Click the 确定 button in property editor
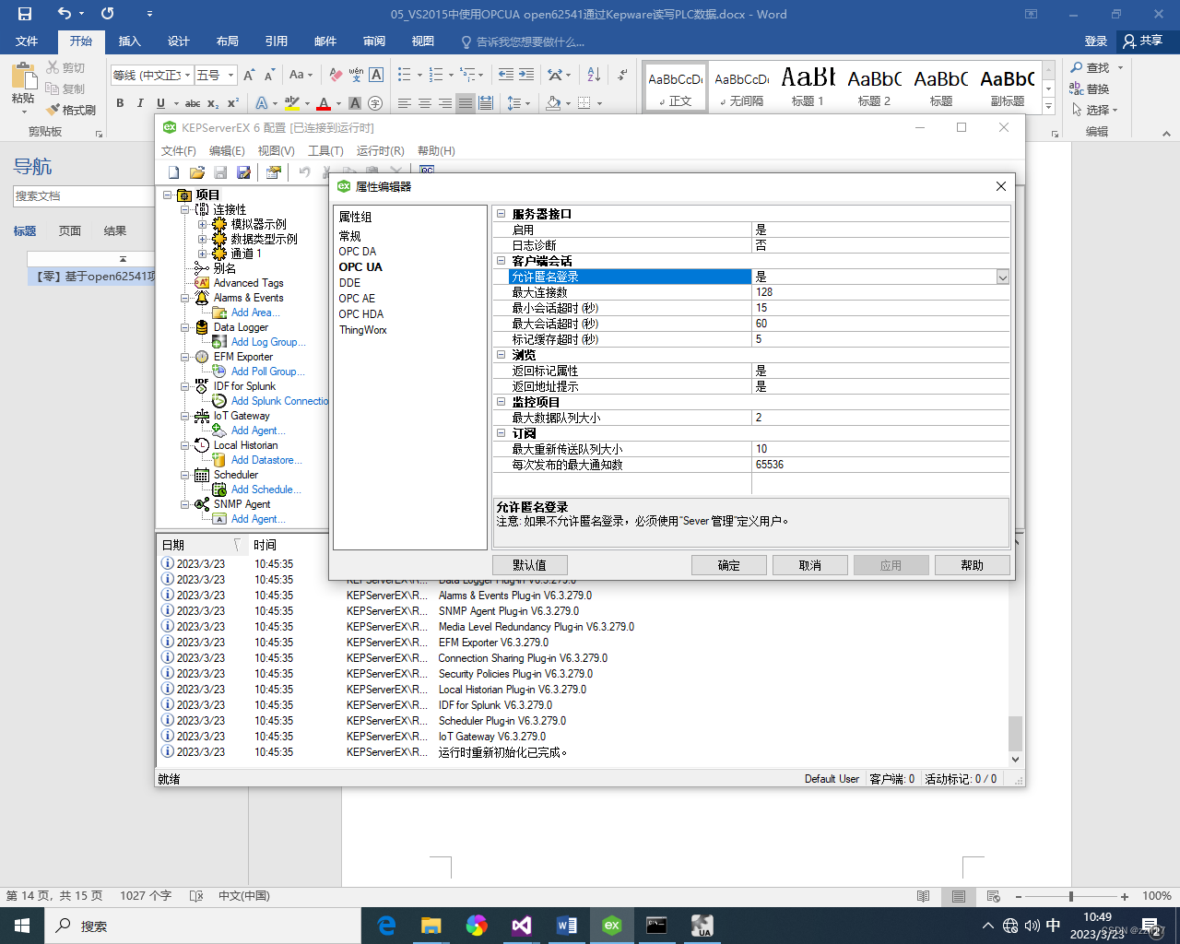The width and height of the screenshot is (1180, 944). pyautogui.click(x=728, y=565)
